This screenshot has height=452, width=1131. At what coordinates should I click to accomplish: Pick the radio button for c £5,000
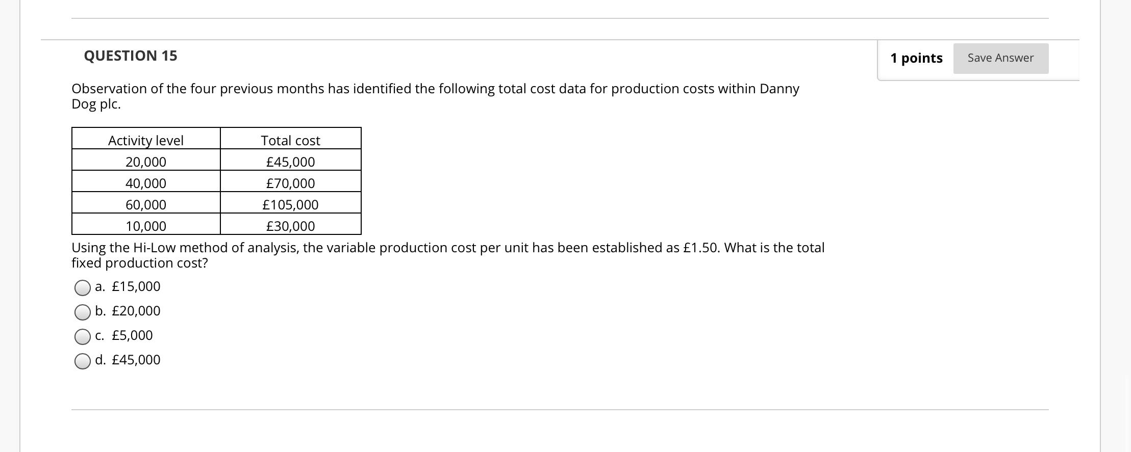[83, 337]
